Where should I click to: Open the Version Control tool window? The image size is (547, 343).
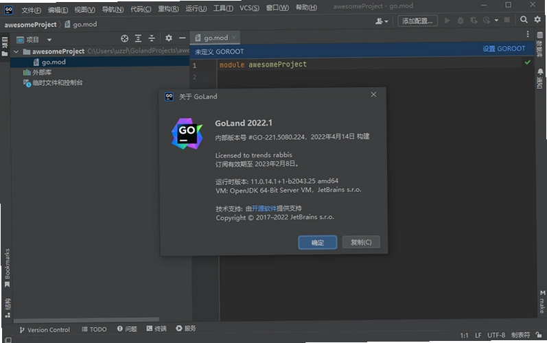[x=45, y=330]
